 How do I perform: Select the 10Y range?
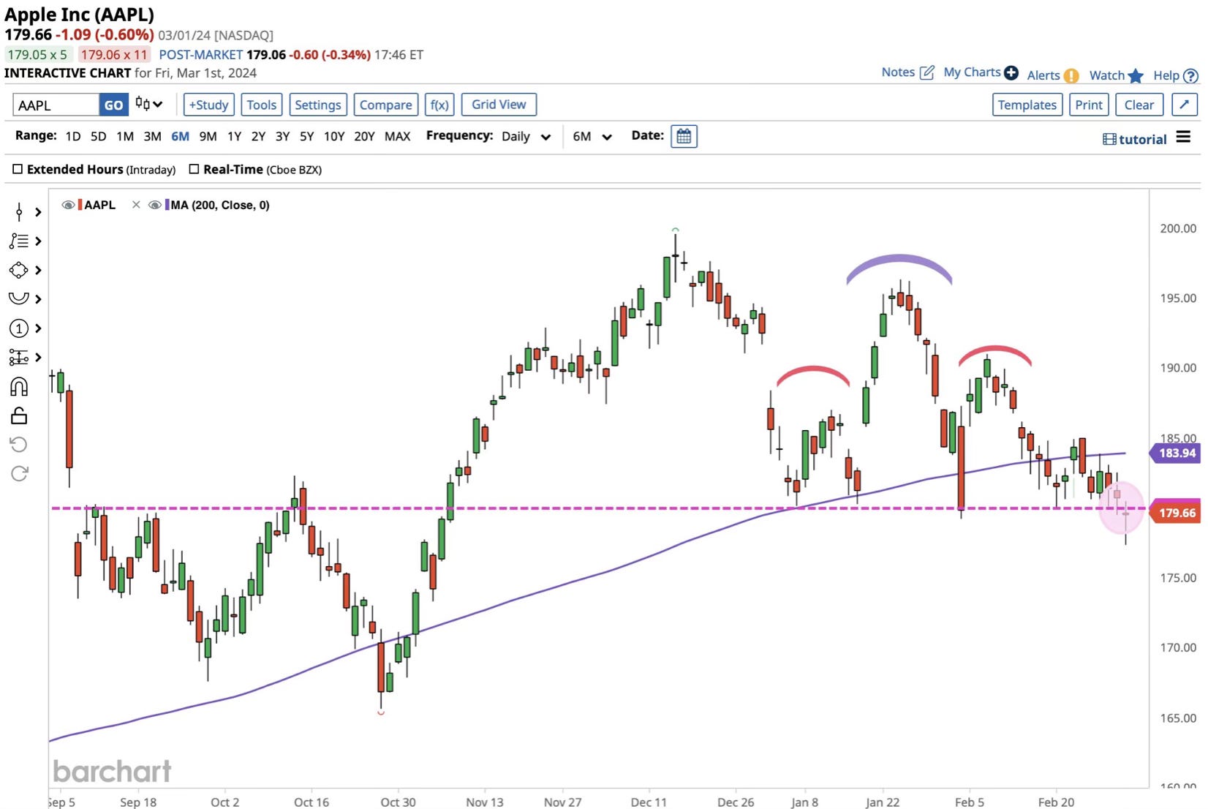pyautogui.click(x=334, y=136)
